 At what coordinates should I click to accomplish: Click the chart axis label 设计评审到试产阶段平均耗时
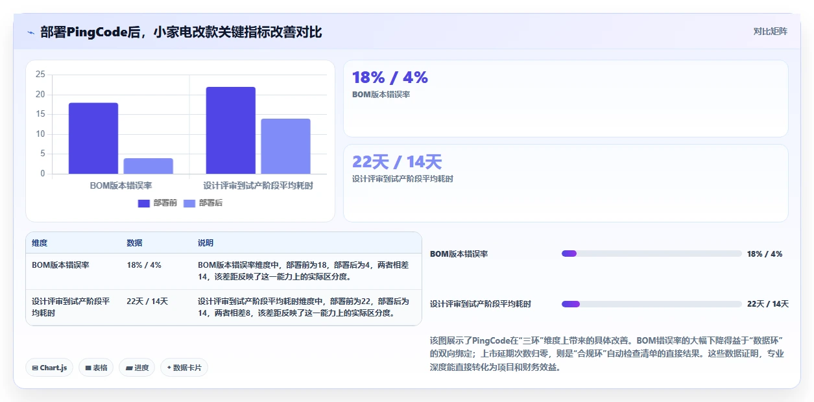click(x=258, y=185)
